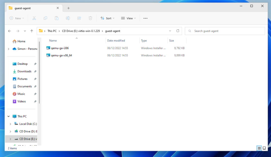Go up one folder level arrow
Screen dimensions: 271x157
(32, 31)
